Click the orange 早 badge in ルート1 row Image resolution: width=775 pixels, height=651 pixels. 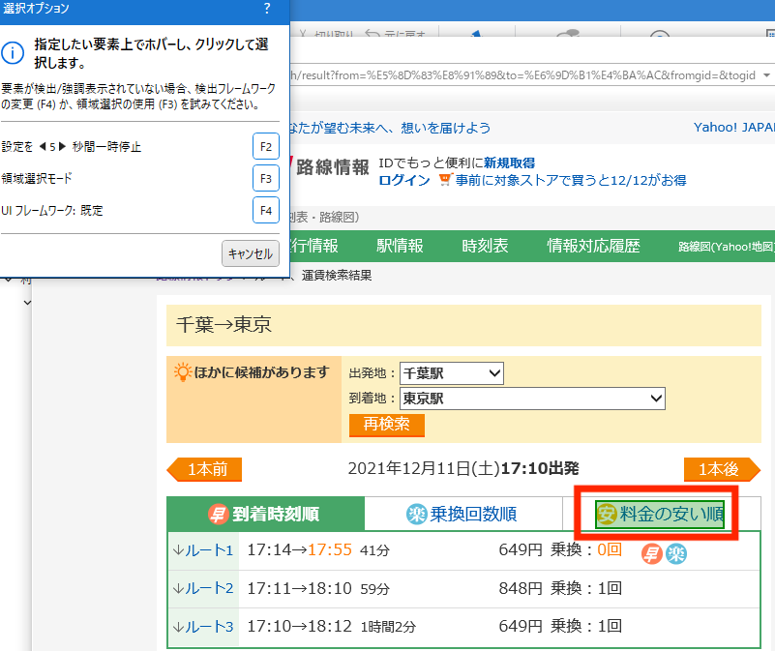click(652, 553)
